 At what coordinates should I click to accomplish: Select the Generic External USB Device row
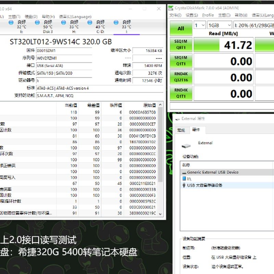(x=227, y=172)
